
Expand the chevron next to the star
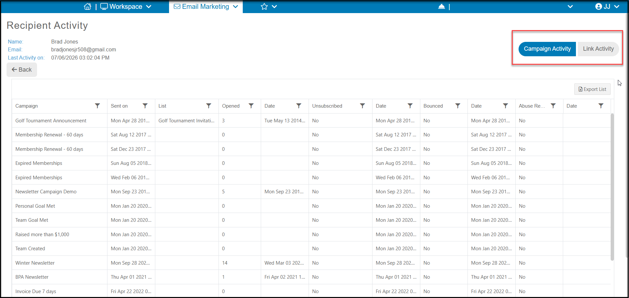coord(275,7)
